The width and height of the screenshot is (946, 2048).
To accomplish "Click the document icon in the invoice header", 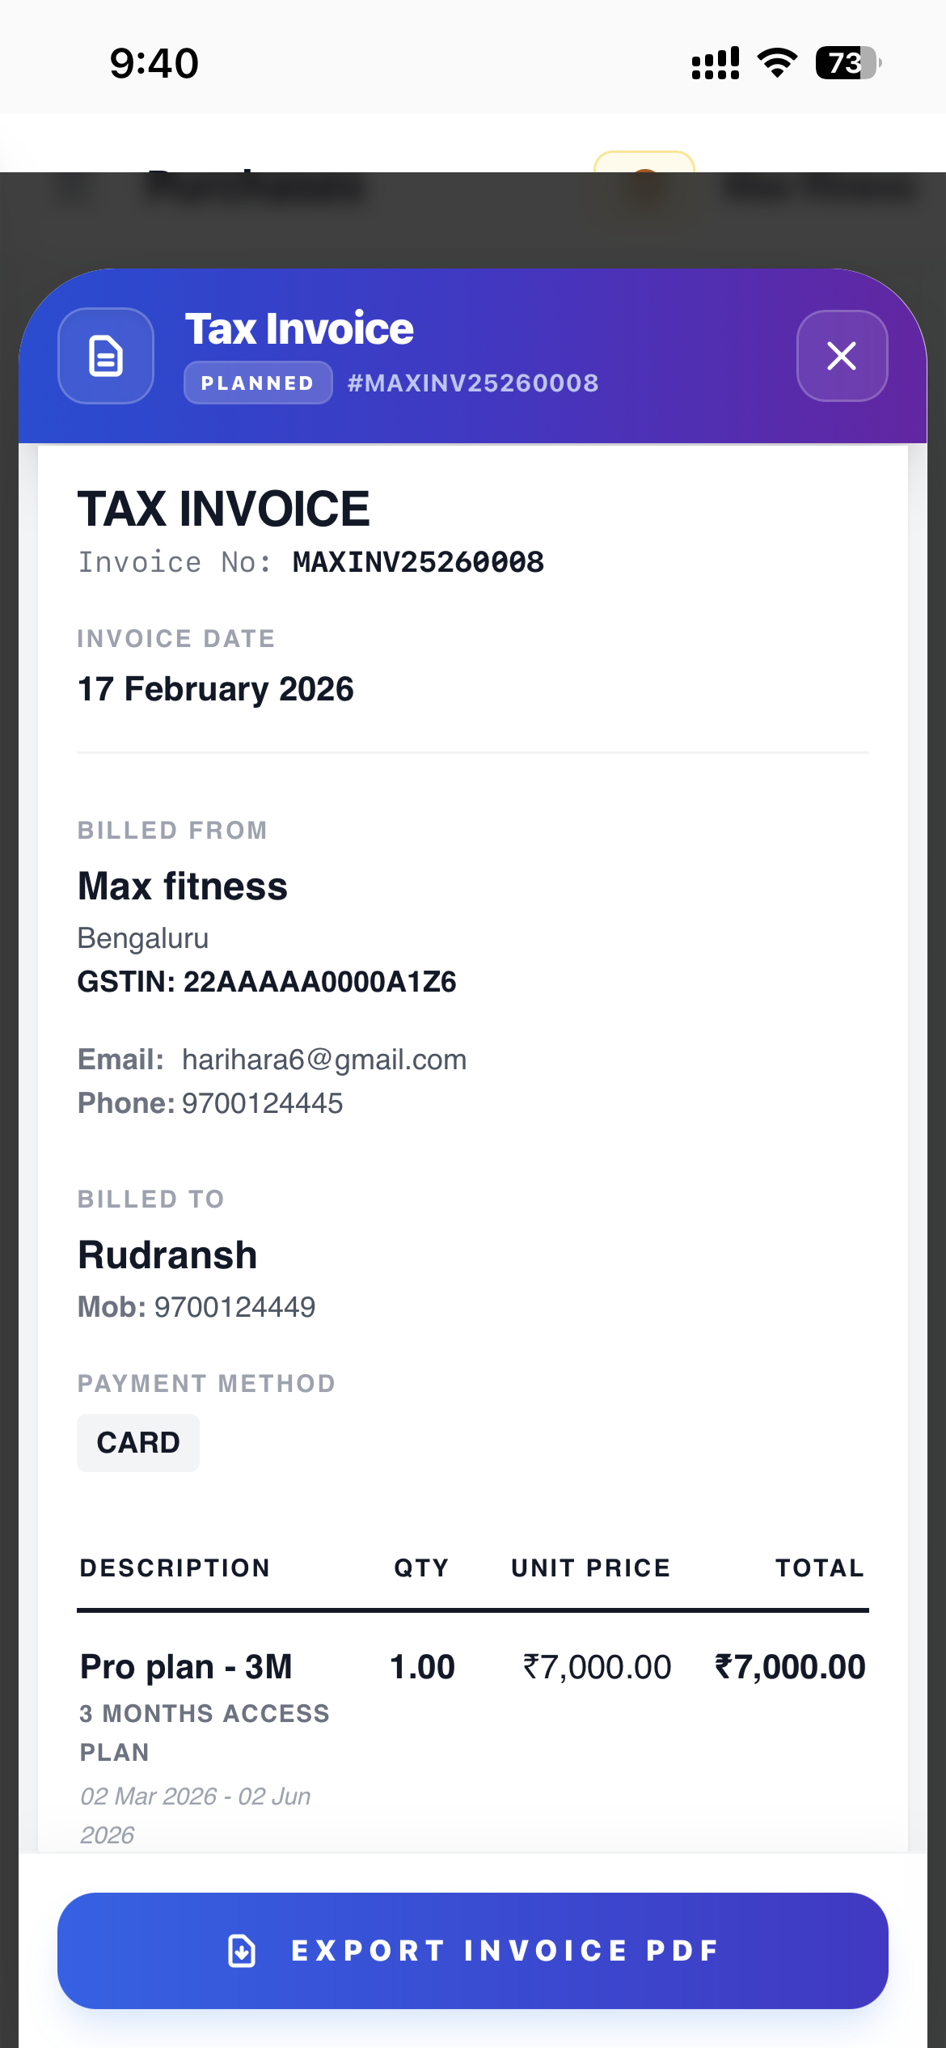I will click(106, 356).
